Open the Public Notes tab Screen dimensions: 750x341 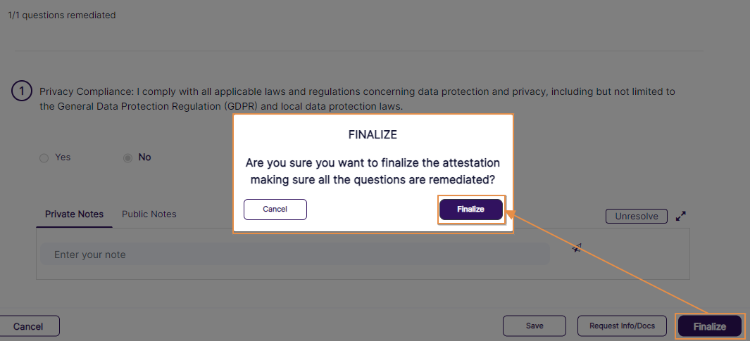(x=149, y=214)
